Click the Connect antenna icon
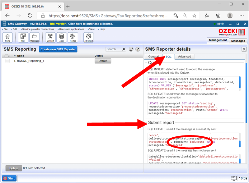 [50, 37]
